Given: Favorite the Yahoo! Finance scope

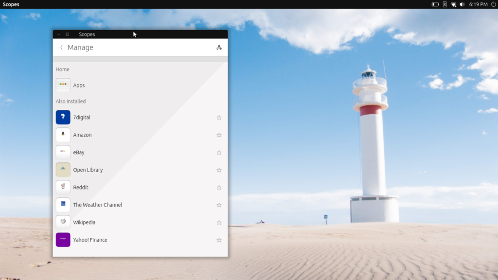Looking at the screenshot, I should pos(219,240).
